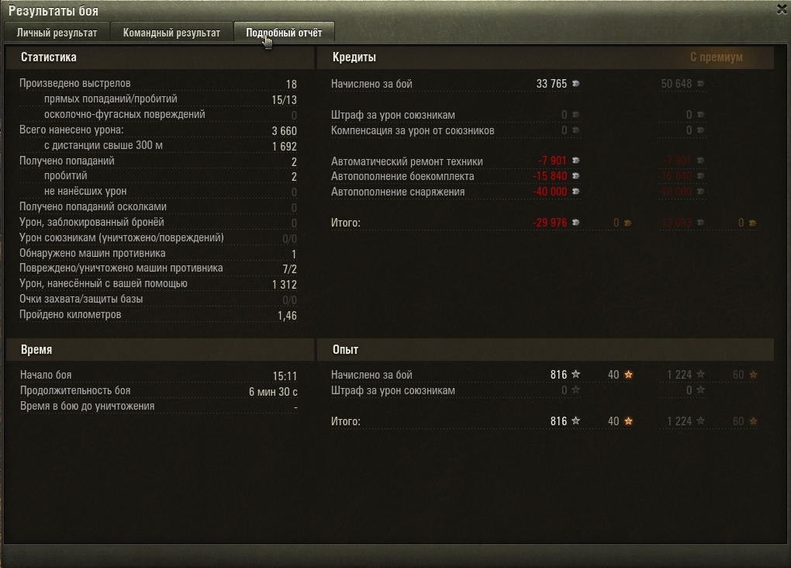This screenshot has width=791, height=568.
Task: Click premium credits icon next to 50 648
Action: click(701, 84)
